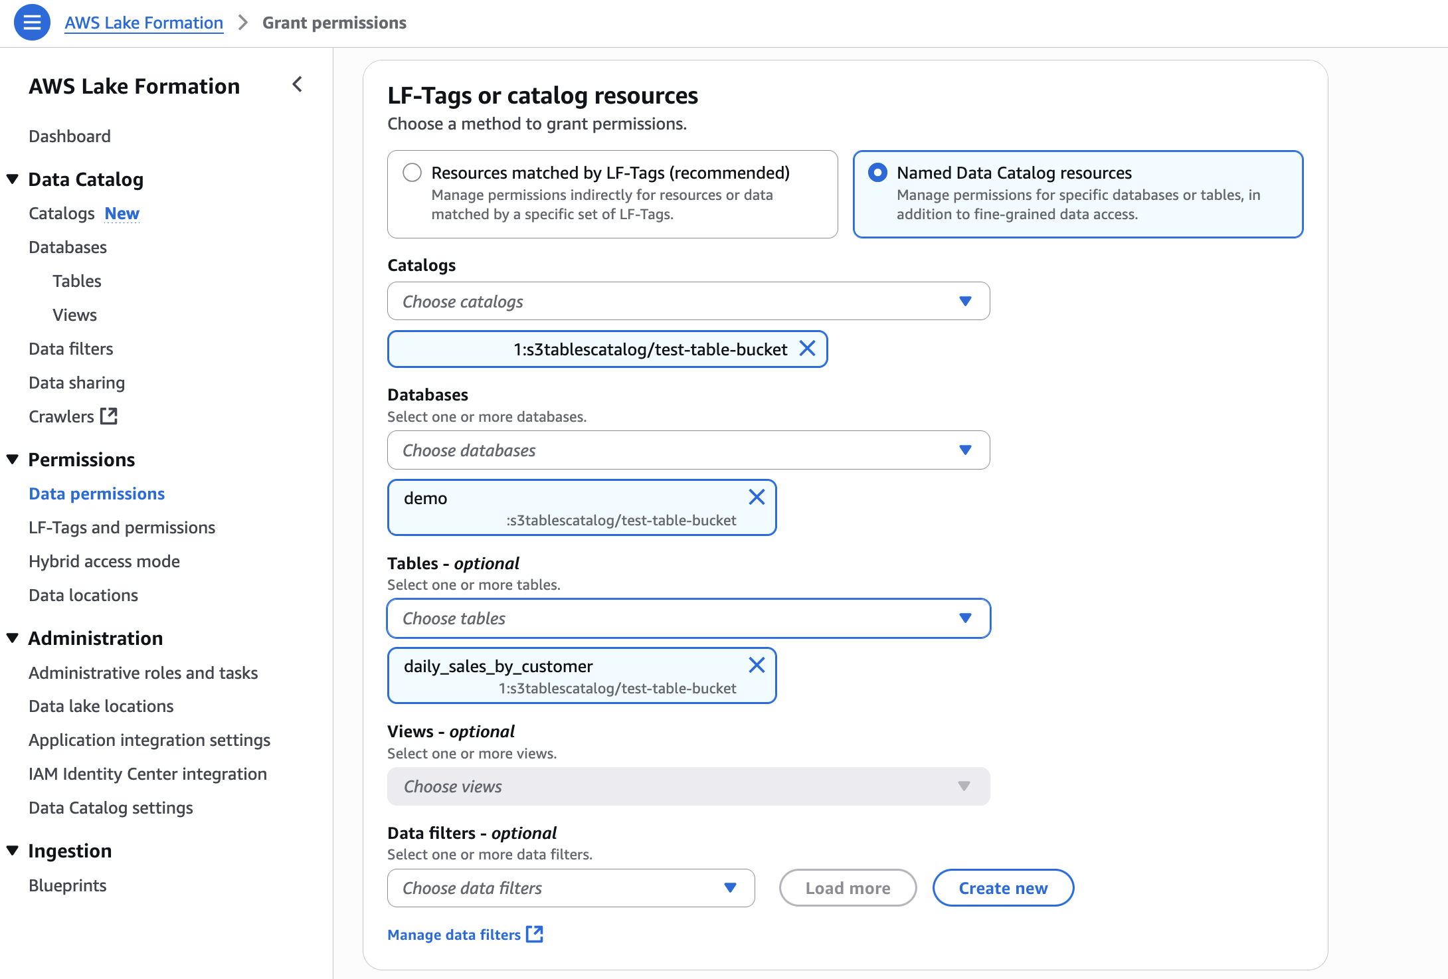1448x979 pixels.
Task: Click the AWS Lake Formation breadcrumb link
Action: point(143,23)
